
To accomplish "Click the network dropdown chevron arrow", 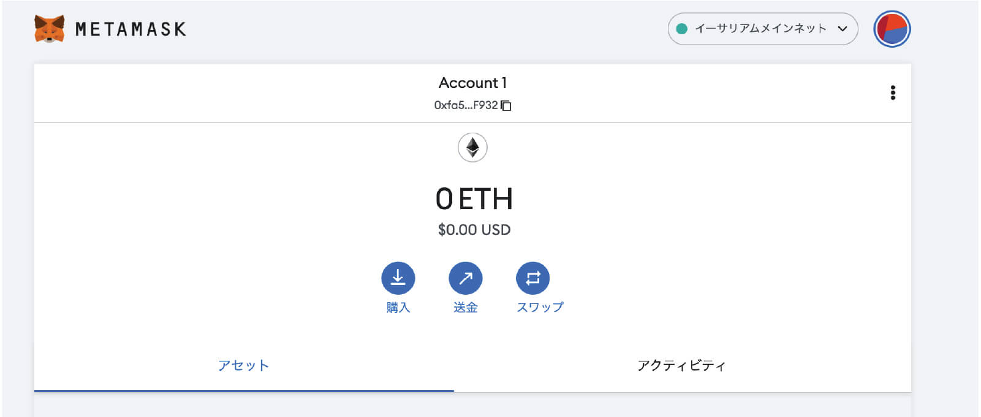I will tap(843, 29).
